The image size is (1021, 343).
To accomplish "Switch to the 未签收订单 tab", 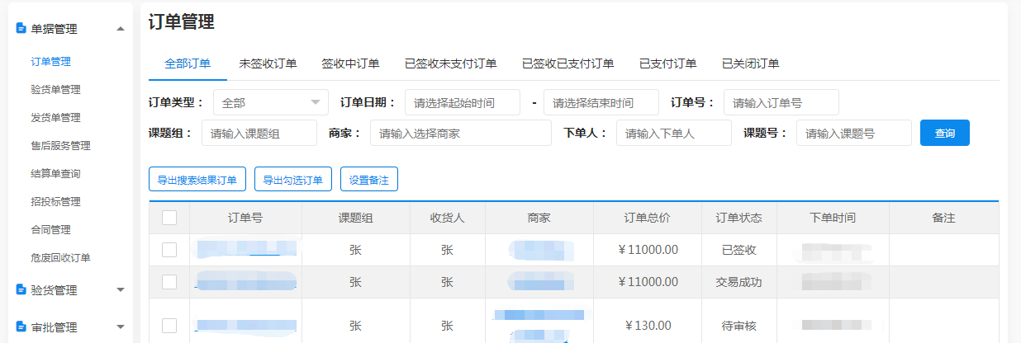I will (x=268, y=63).
